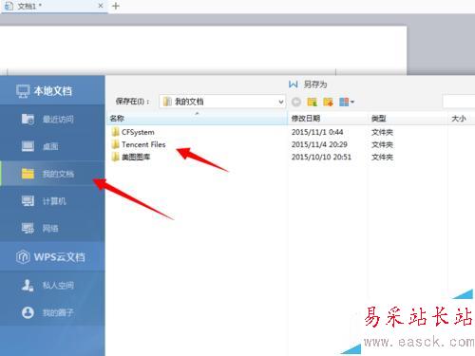Viewport: 475px width, 356px height.
Task: Create a new folder with the toolbar icon
Action: coord(328,102)
